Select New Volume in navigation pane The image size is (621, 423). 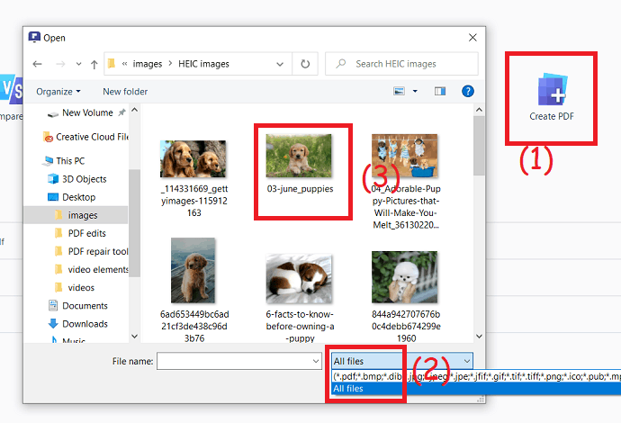click(x=86, y=112)
